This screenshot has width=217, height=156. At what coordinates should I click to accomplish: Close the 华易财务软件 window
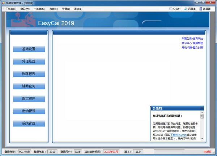coord(210,2)
